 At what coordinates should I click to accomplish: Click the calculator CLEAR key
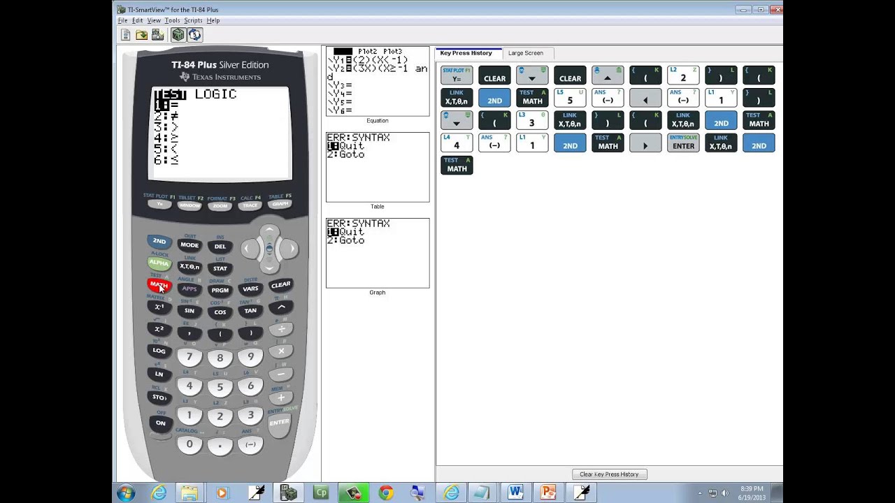pos(280,285)
